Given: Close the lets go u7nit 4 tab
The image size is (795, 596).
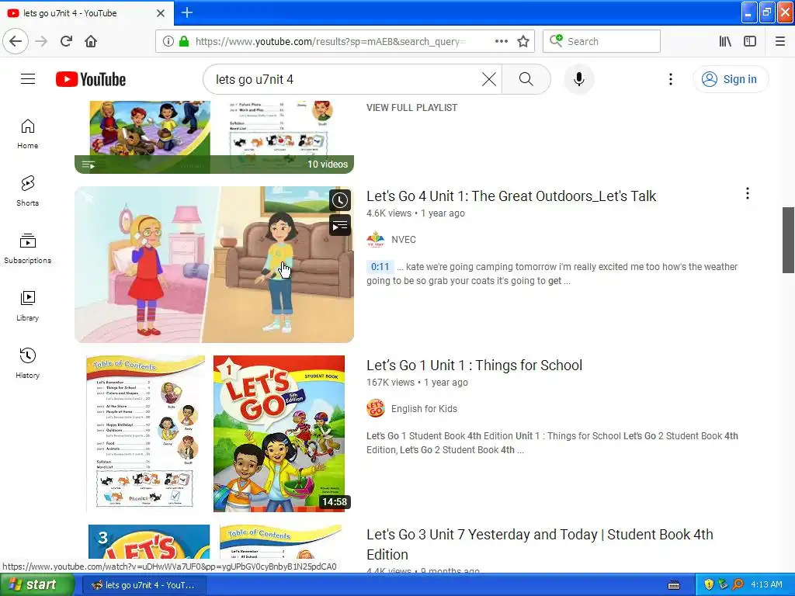Looking at the screenshot, I should (x=161, y=13).
